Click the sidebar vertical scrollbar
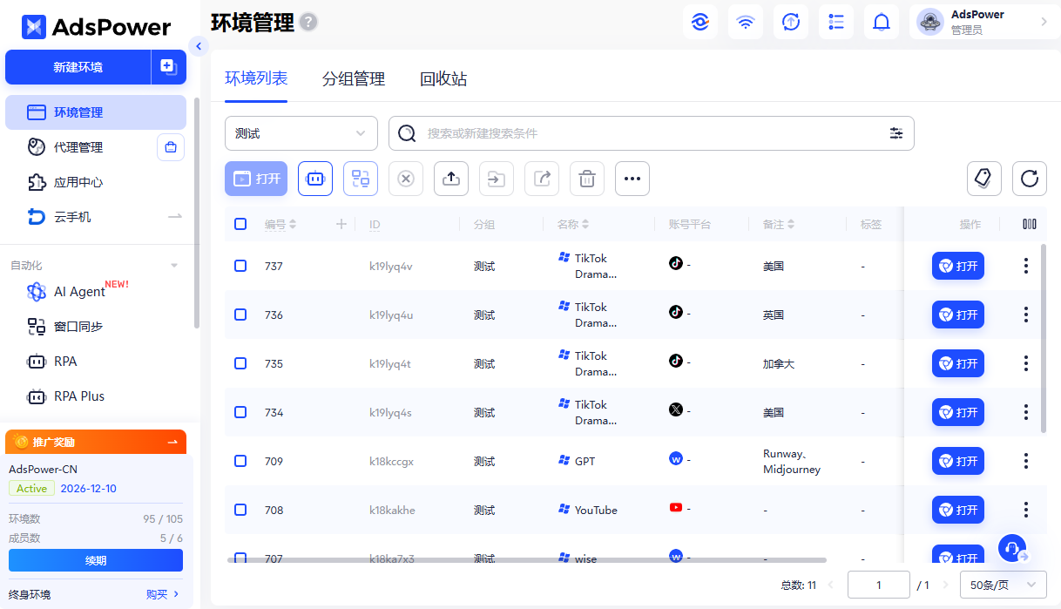Screen dimensions: 1061x609 pos(197,213)
